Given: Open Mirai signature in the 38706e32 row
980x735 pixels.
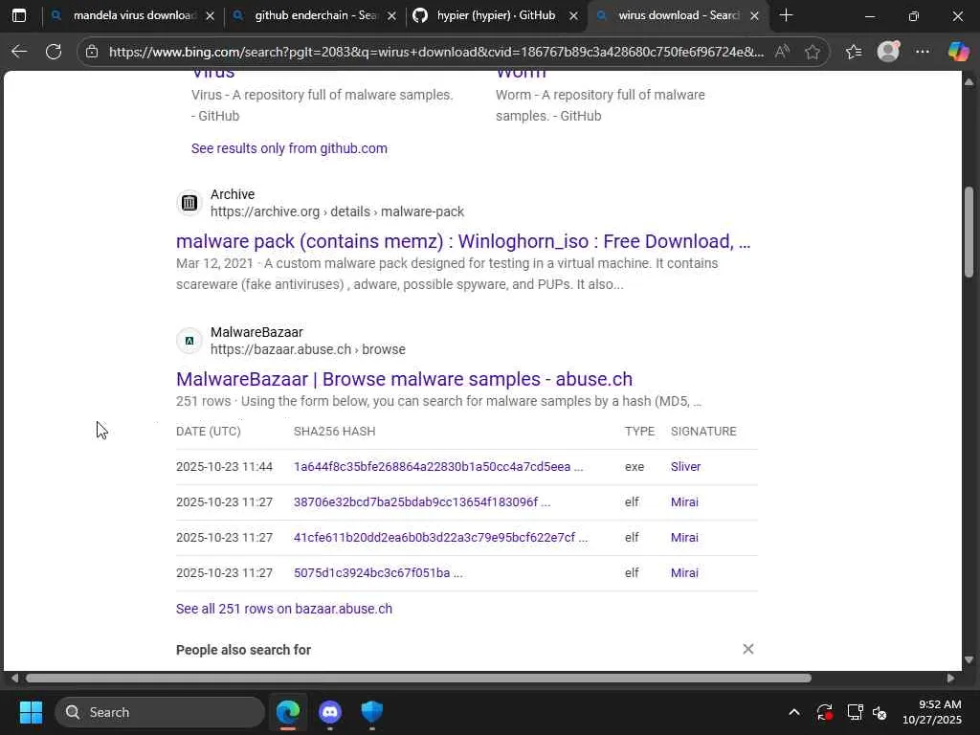Looking at the screenshot, I should pyautogui.click(x=684, y=502).
